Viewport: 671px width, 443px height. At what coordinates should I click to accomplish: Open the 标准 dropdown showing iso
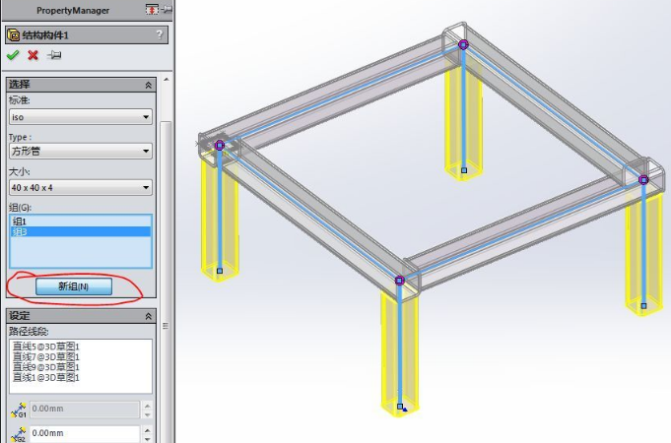81,117
